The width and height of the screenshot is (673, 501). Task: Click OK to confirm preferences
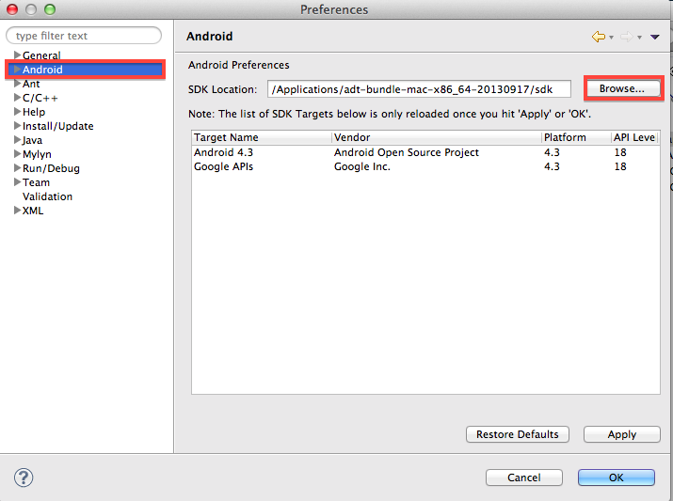click(617, 478)
